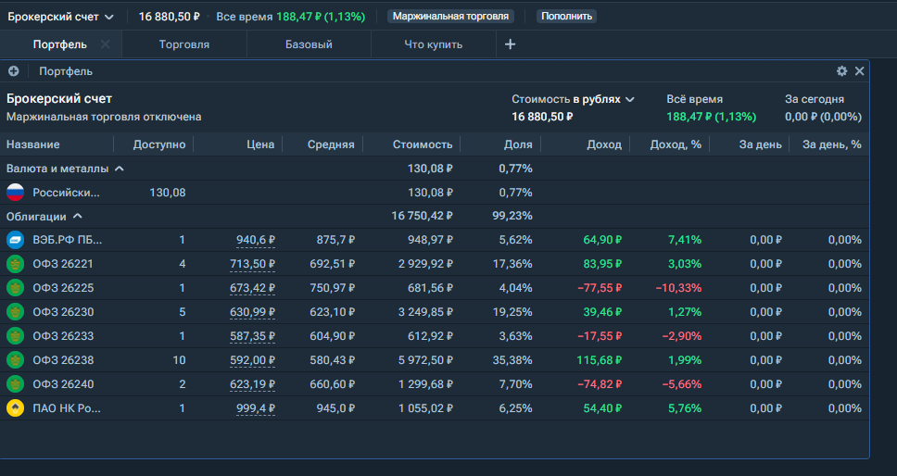Switch to the Базовый tab

coord(309,44)
